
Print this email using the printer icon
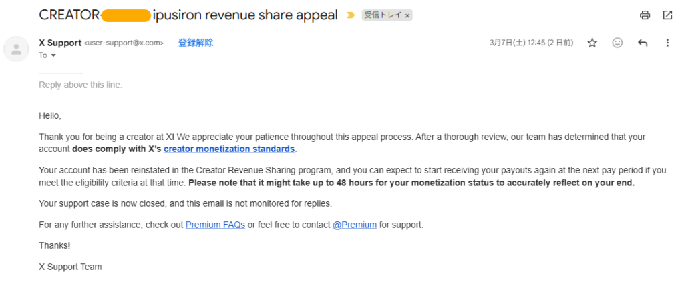(645, 15)
